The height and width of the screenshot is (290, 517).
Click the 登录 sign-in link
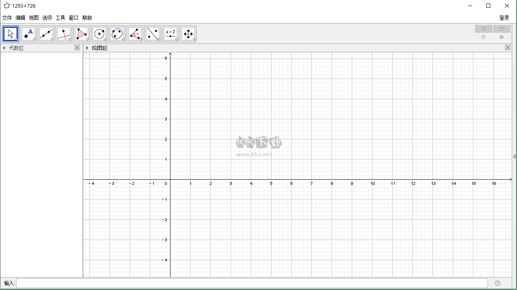504,18
